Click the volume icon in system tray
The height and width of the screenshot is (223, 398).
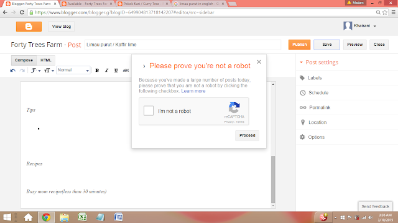(x=371, y=217)
